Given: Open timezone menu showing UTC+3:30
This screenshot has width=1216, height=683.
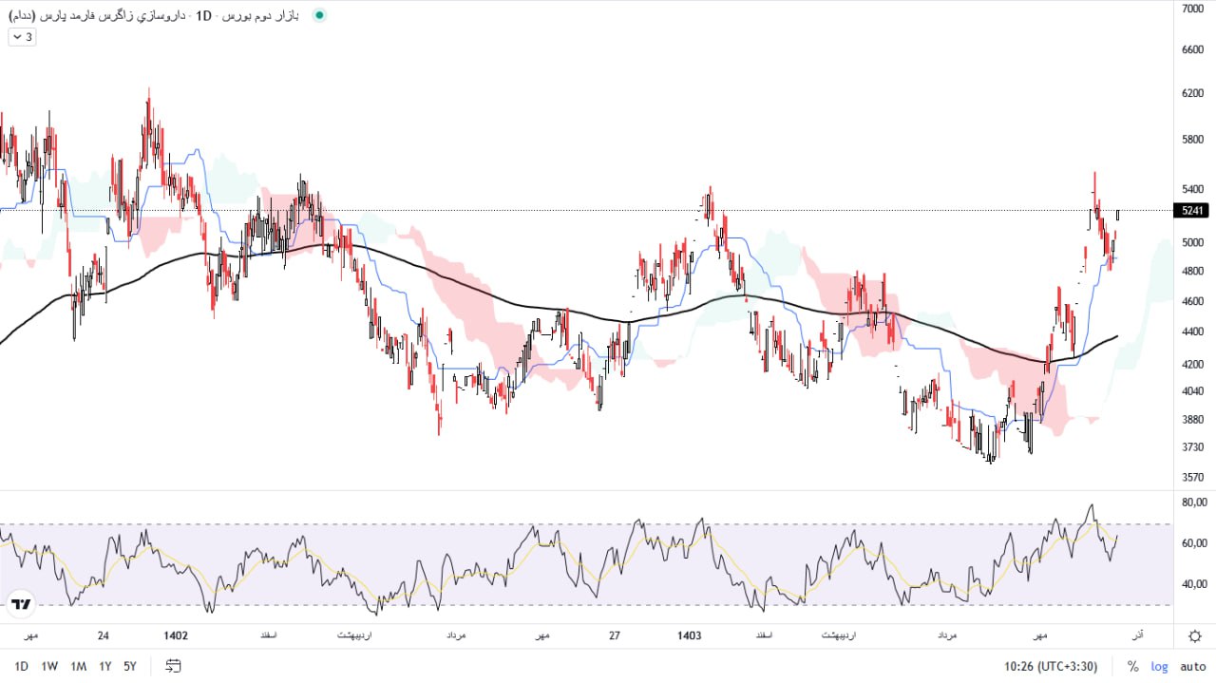Looking at the screenshot, I should tap(1053, 666).
